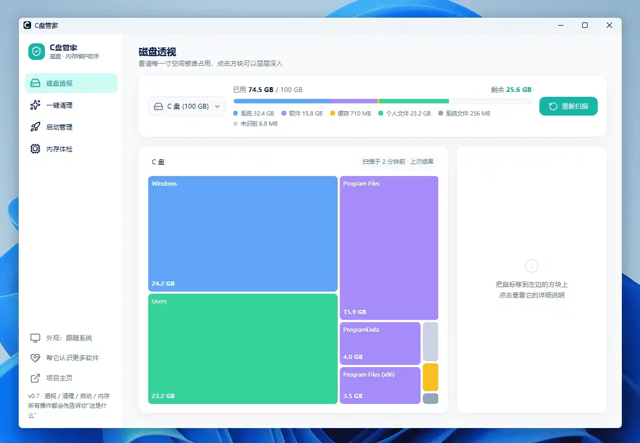
Task: Click the heart icon beside 帮它认识更多软件
Action: pyautogui.click(x=35, y=358)
